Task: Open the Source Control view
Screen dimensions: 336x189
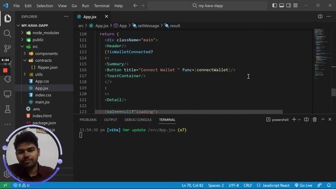Action: coord(7,48)
